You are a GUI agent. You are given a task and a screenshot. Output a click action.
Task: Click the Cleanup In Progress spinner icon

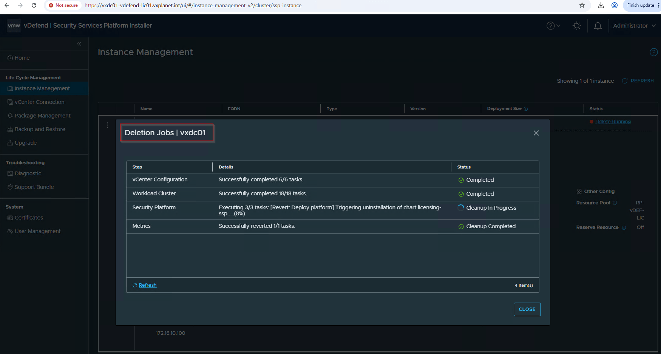[461, 207]
